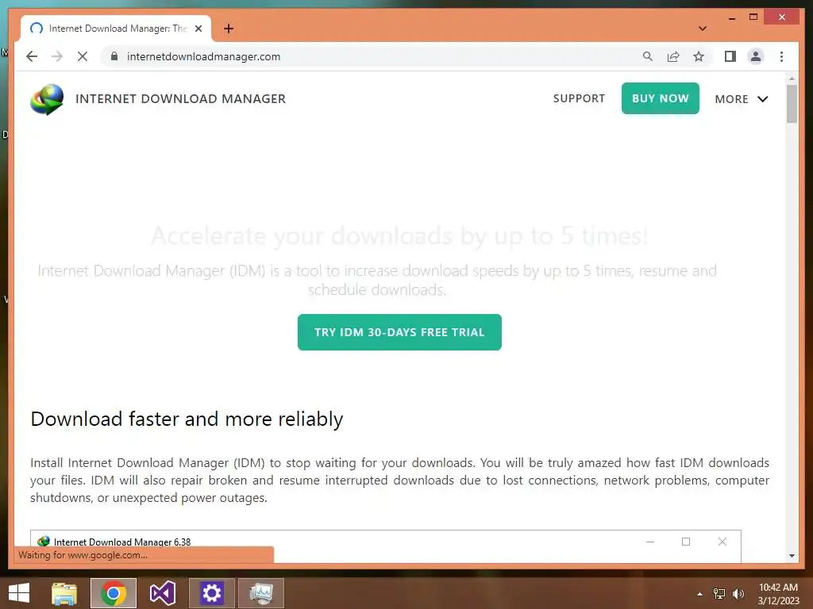The width and height of the screenshot is (813, 609).
Task: Click the browser back arrow
Action: pyautogui.click(x=32, y=56)
